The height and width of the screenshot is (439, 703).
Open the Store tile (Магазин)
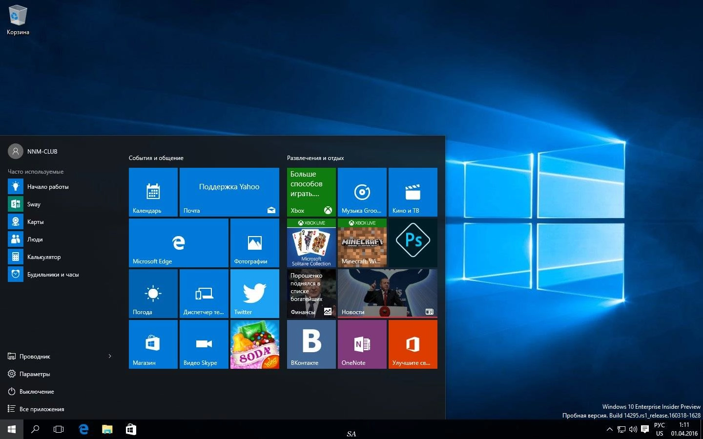pos(153,344)
